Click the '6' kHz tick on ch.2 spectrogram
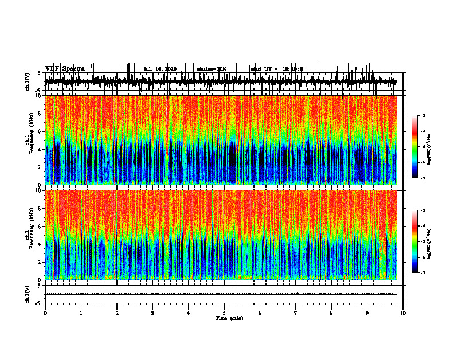 40,227
